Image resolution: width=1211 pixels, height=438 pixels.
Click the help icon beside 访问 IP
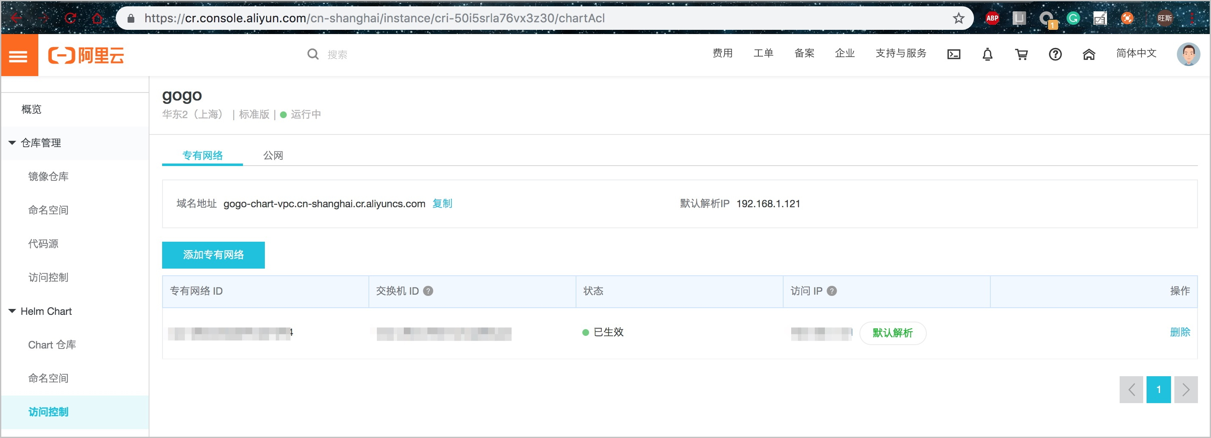pos(832,291)
